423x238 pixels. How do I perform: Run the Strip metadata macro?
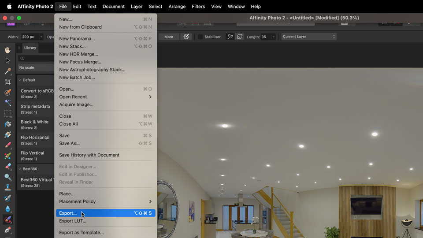click(x=36, y=109)
